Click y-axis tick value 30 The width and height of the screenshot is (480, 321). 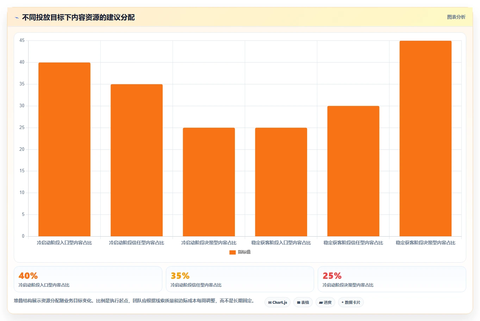pyautogui.click(x=22, y=106)
